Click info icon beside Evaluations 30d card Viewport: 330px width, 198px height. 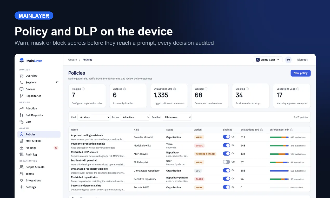174,89
